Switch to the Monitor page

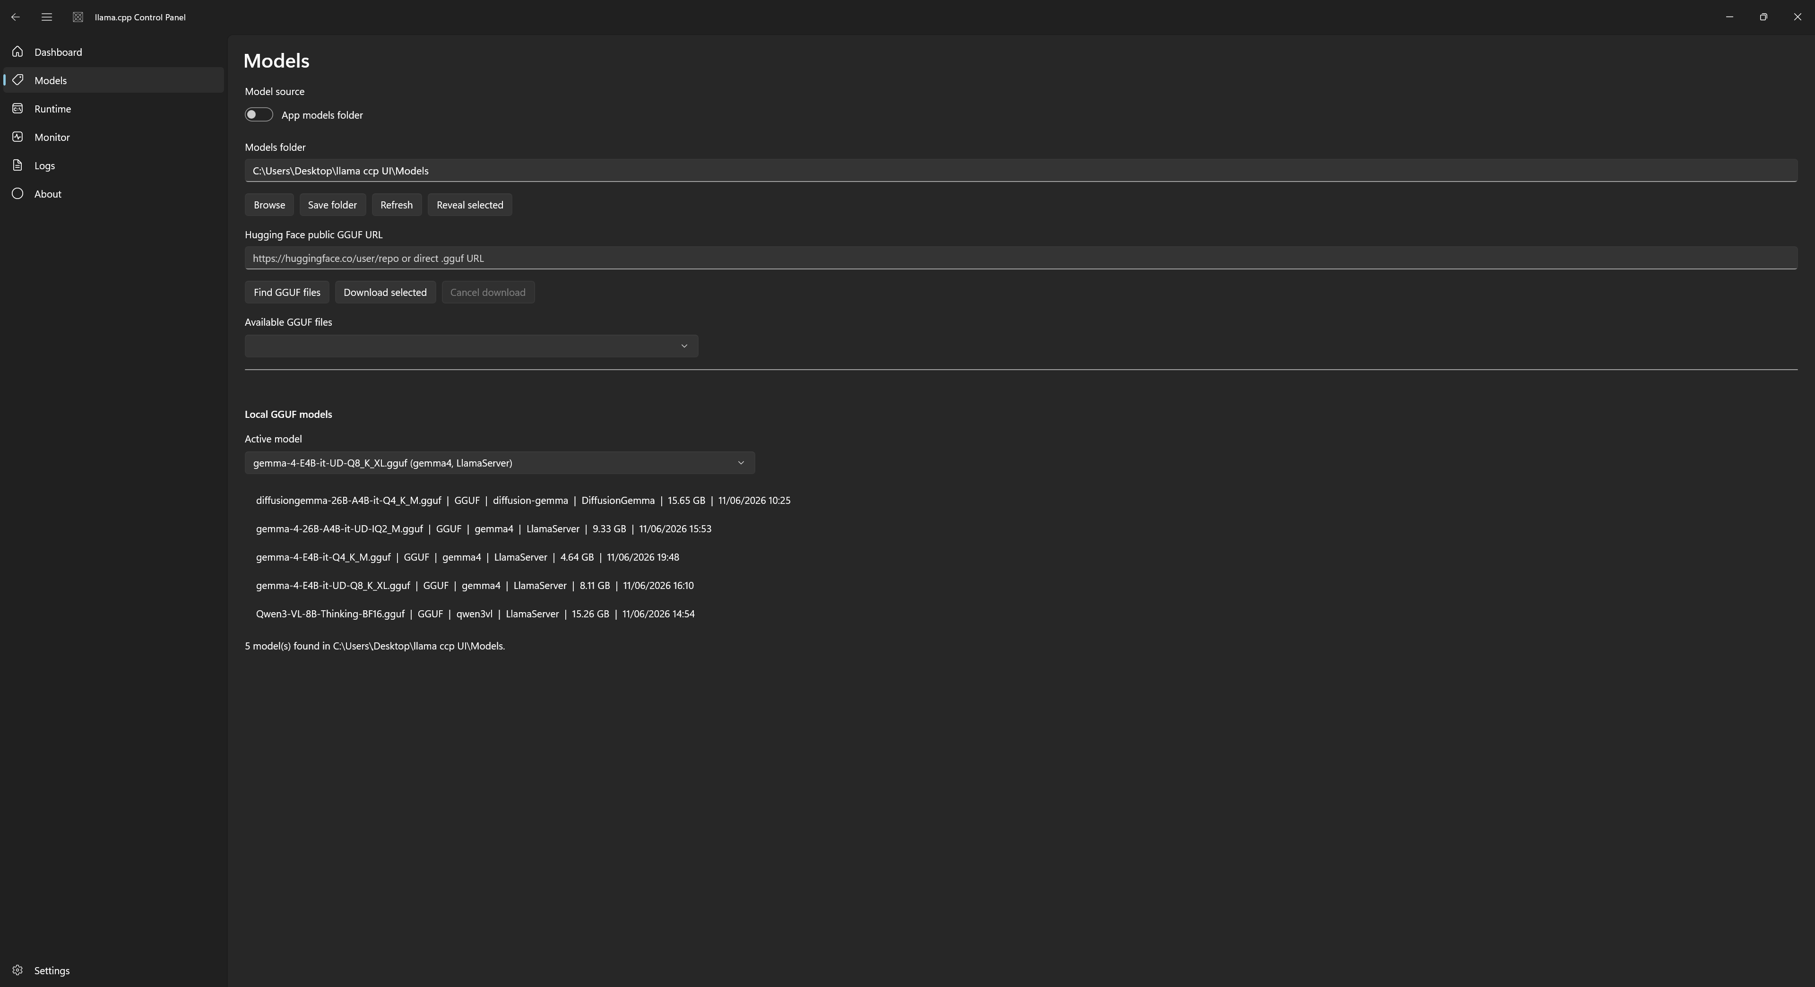click(113, 137)
